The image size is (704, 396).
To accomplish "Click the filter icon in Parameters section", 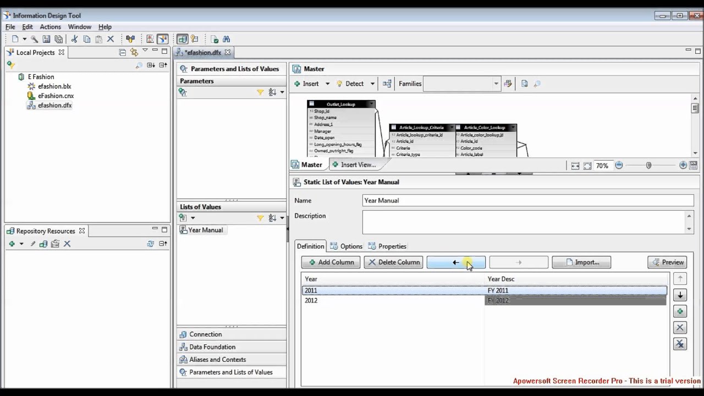I will (260, 92).
